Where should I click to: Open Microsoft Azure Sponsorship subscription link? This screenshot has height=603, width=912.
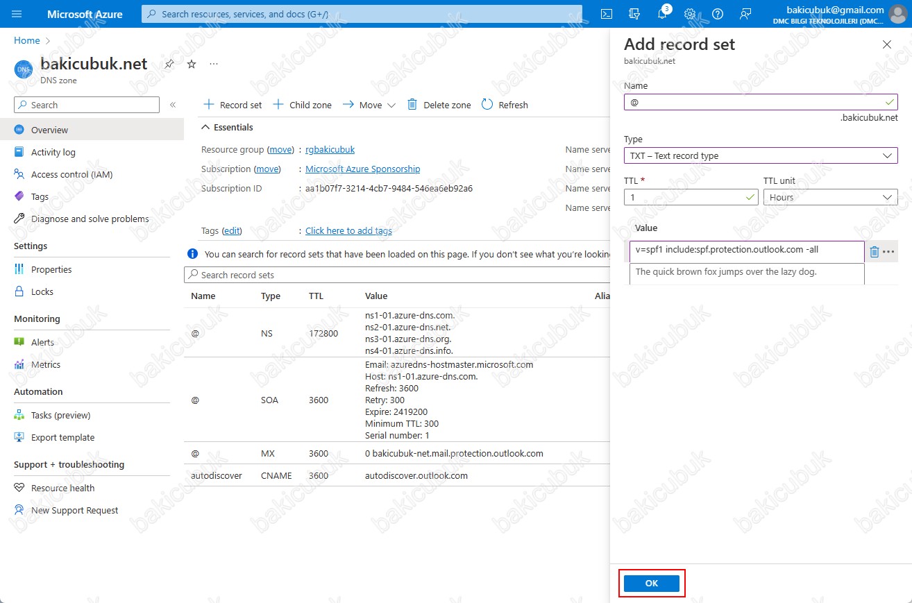pos(362,169)
